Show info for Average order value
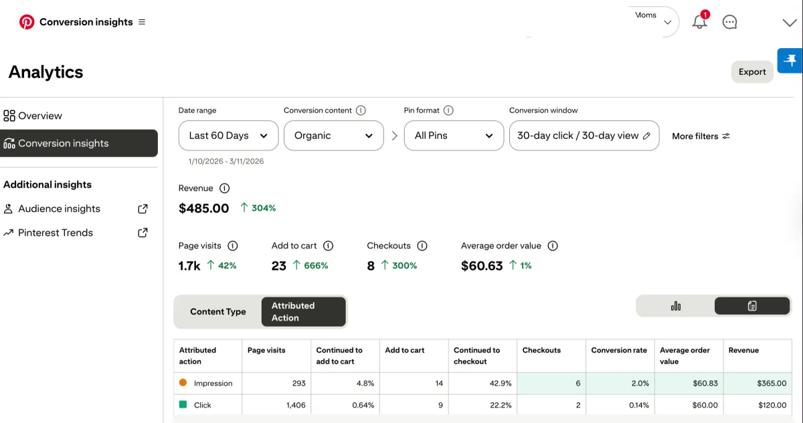 [x=553, y=246]
